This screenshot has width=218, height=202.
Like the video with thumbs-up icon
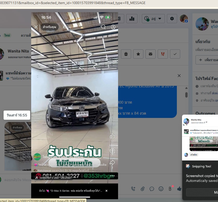tap(112, 136)
